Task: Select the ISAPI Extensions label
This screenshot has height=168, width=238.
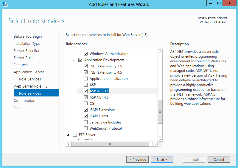Action: click(102, 110)
